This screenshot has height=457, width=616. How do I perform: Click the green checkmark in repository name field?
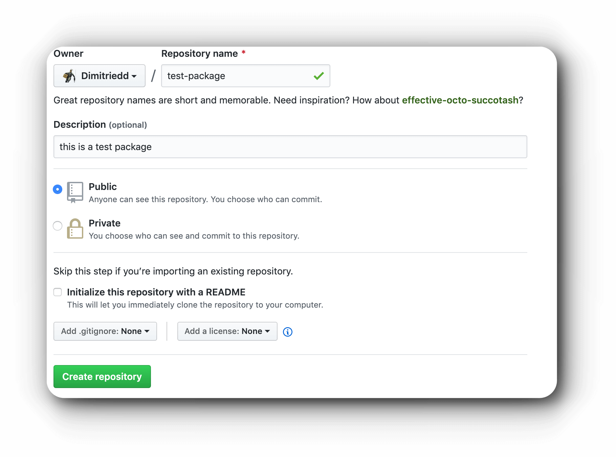[x=319, y=76]
